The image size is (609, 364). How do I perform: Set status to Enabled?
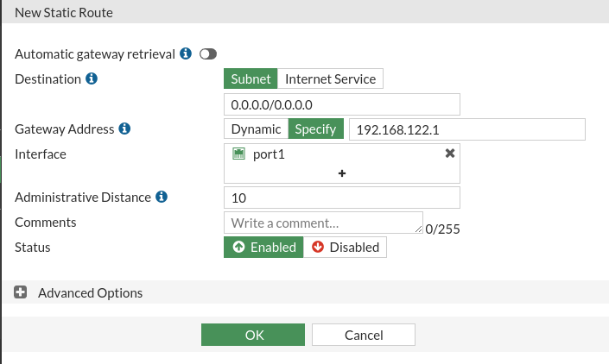(x=263, y=247)
